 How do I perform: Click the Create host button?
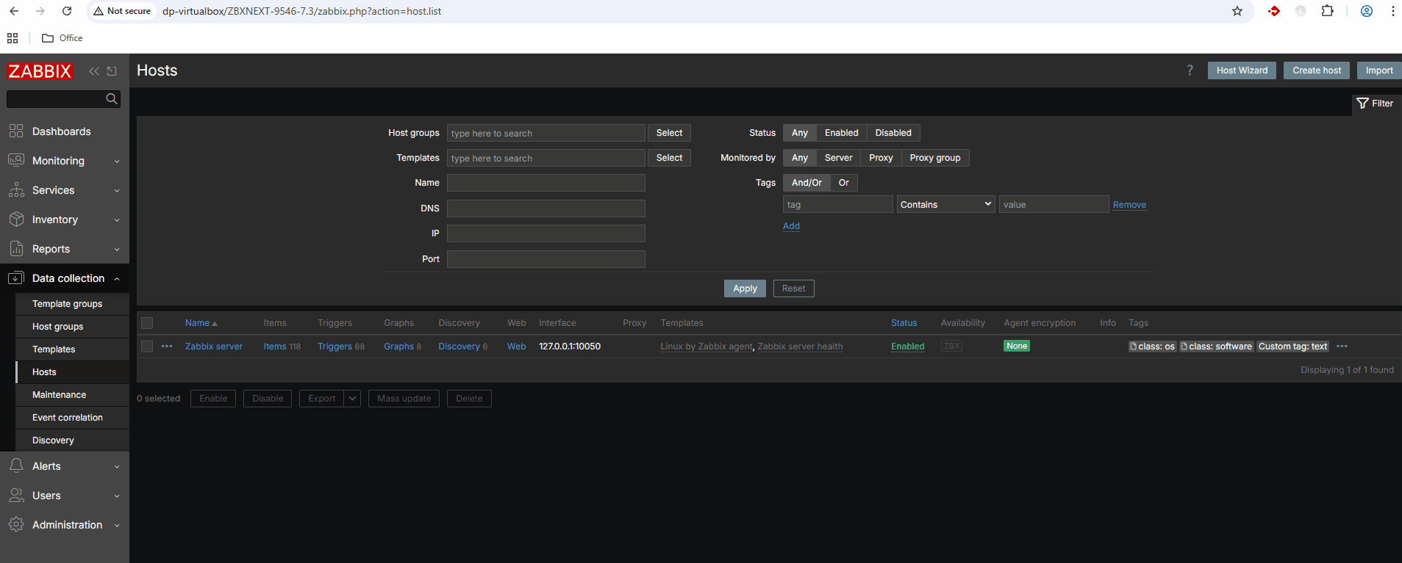click(1316, 70)
